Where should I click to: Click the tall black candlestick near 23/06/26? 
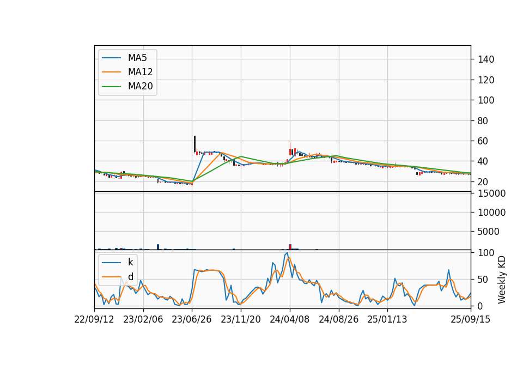tap(195, 144)
